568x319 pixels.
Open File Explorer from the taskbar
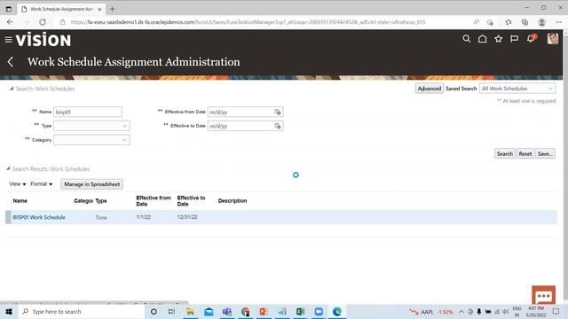pyautogui.click(x=190, y=311)
